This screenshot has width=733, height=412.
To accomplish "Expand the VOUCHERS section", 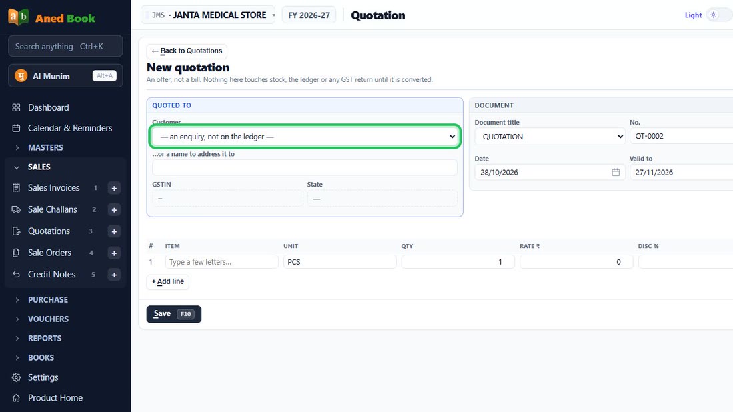I will [x=48, y=319].
